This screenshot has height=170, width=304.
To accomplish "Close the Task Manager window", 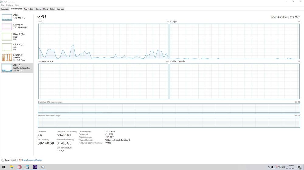I will [x=300, y=2].
